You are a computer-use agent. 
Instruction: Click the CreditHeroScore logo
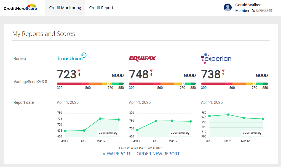coord(20,7)
